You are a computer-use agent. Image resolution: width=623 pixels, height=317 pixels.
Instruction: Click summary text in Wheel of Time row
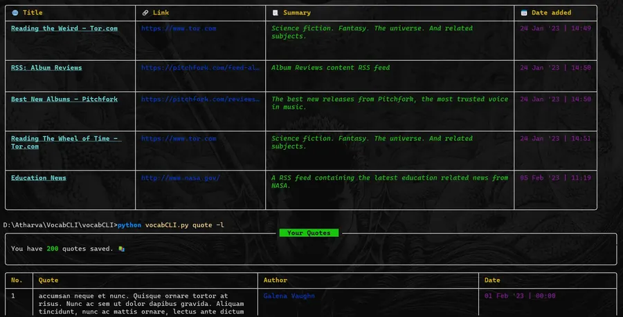coord(372,142)
